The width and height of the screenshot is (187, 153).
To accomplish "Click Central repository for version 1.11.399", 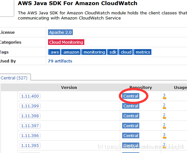I will (x=131, y=106).
